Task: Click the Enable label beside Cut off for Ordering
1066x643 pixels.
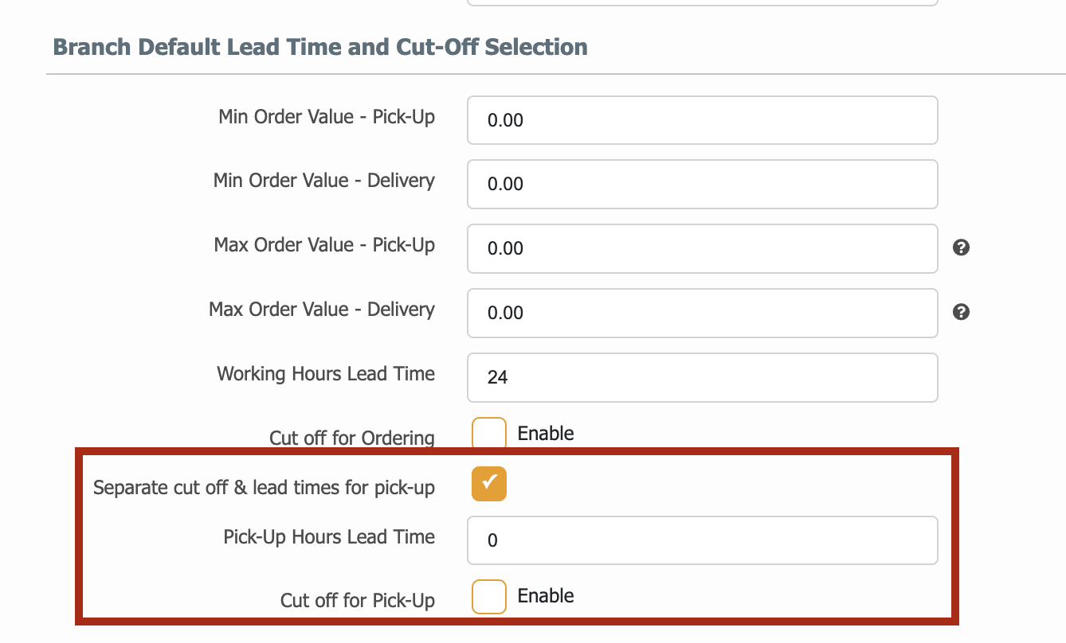Action: pyautogui.click(x=546, y=434)
